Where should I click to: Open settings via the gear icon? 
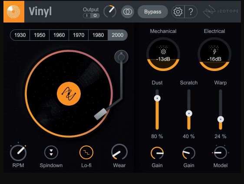click(178, 12)
